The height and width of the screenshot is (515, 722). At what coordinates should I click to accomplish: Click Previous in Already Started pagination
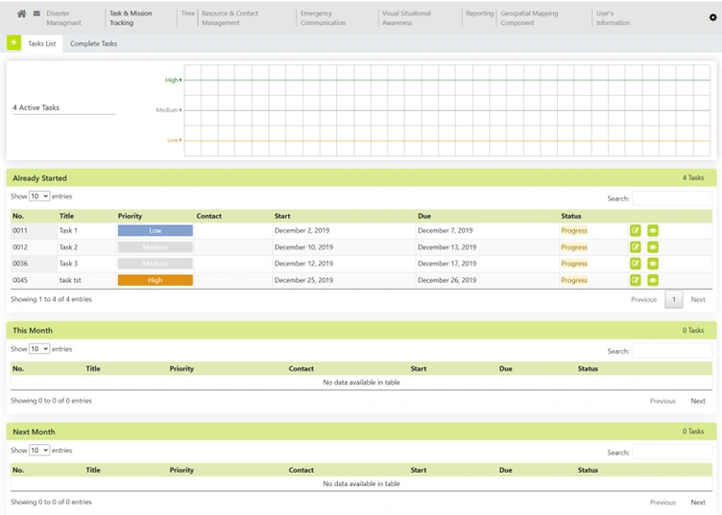[643, 300]
